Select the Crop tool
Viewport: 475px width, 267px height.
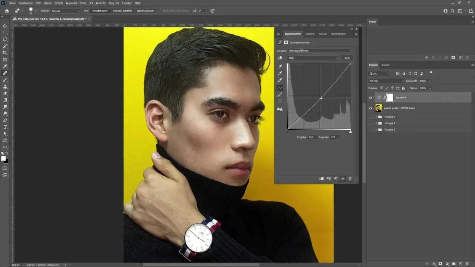coord(5,53)
